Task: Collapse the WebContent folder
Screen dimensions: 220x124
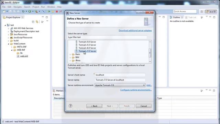Action: [8, 44]
